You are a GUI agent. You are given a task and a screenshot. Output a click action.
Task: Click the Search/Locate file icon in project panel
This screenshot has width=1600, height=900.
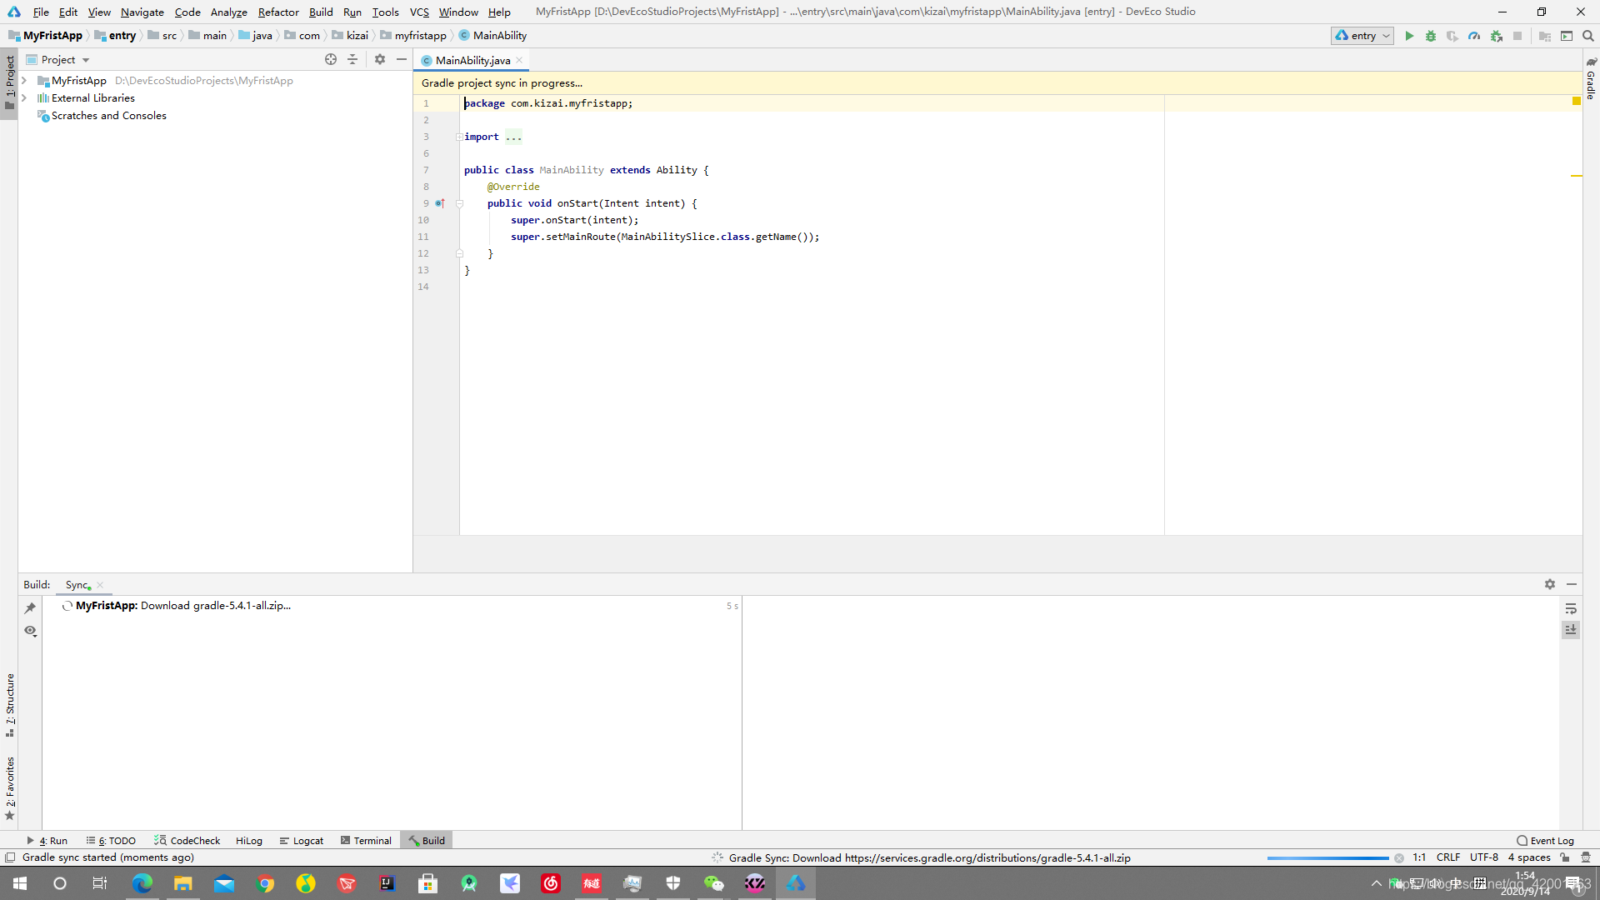(331, 59)
